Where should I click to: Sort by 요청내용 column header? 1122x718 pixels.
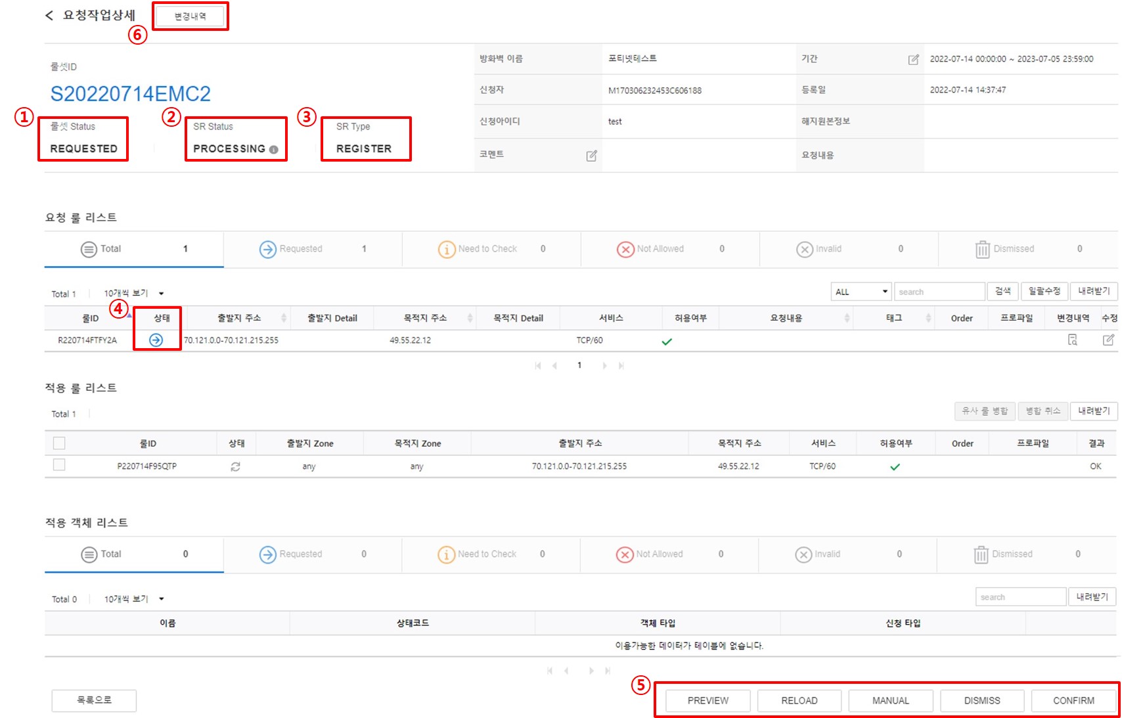[x=786, y=319]
